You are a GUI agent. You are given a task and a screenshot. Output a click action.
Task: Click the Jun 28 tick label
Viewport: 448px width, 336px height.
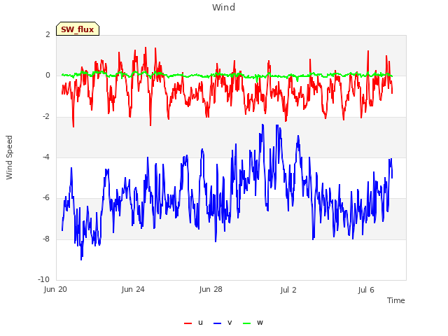(211, 289)
